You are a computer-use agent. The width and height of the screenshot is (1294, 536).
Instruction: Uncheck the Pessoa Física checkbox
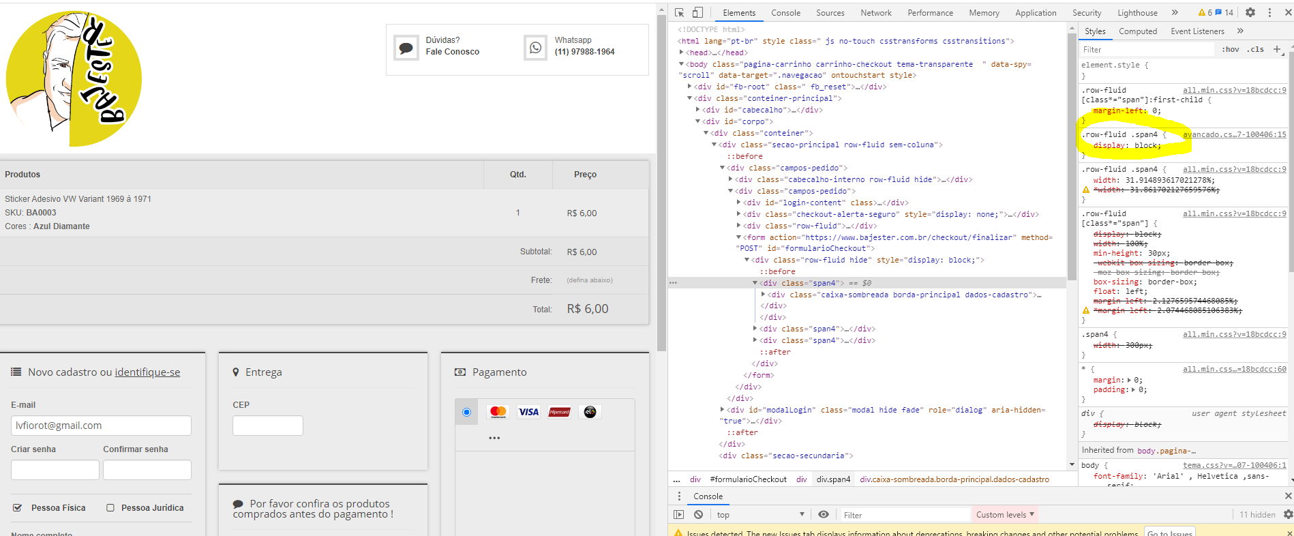point(18,507)
